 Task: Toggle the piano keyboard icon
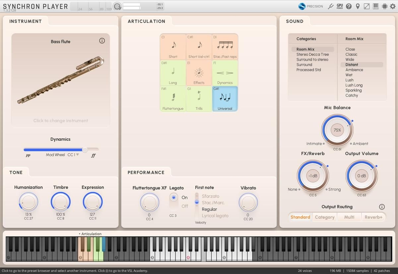pyautogui.click(x=375, y=6)
